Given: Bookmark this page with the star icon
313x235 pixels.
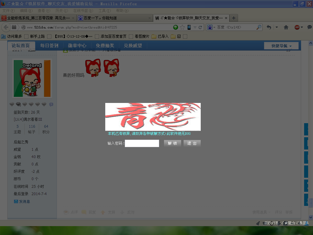Looking at the screenshot, I should tap(182, 27).
